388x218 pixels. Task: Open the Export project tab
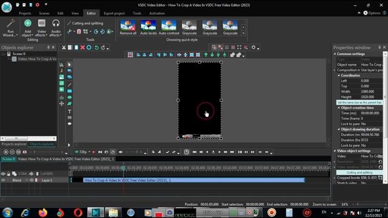click(x=115, y=13)
